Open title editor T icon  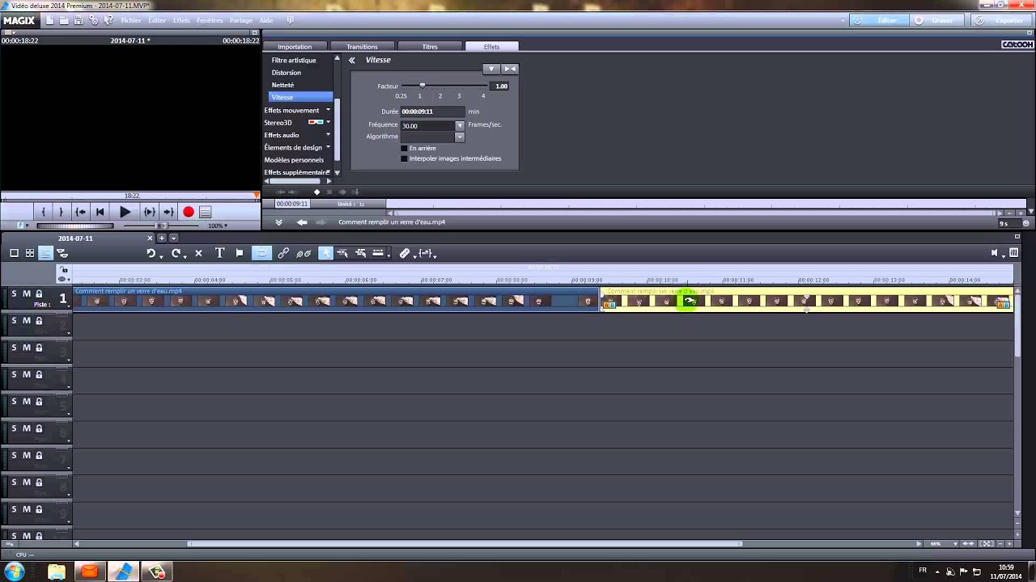(x=219, y=253)
